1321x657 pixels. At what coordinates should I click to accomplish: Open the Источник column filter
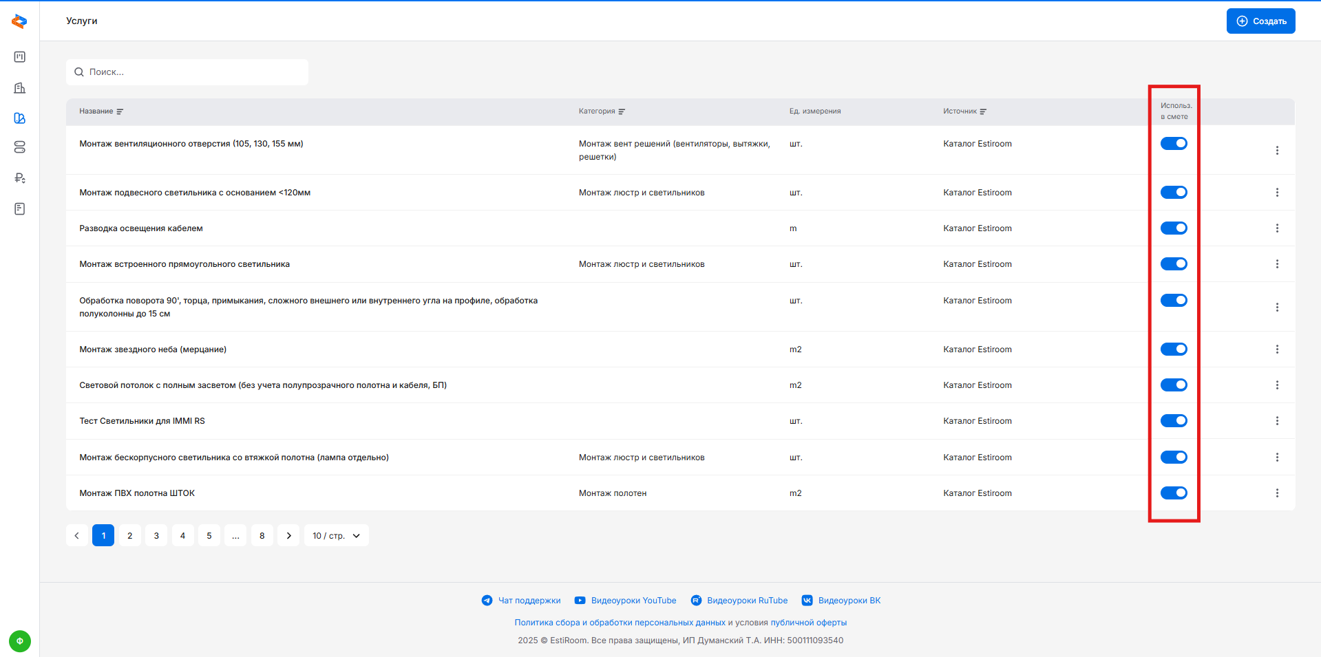[x=983, y=111]
